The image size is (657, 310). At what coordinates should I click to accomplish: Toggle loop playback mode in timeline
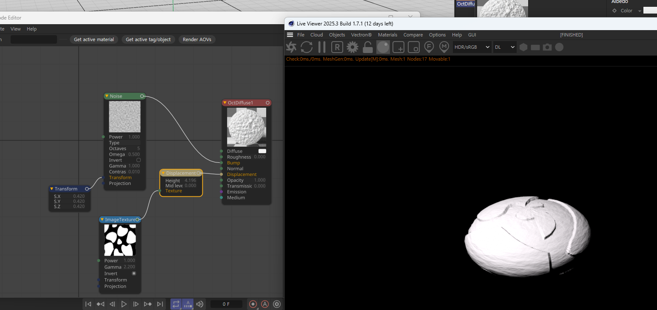[x=176, y=304]
